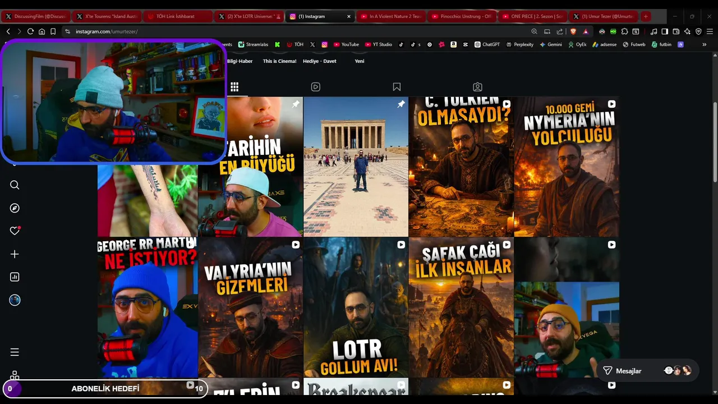The image size is (718, 404).
Task: Open Streamlabs bookmark
Action: [x=253, y=44]
